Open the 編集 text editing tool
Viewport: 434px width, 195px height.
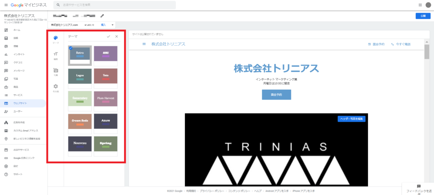tap(56, 56)
